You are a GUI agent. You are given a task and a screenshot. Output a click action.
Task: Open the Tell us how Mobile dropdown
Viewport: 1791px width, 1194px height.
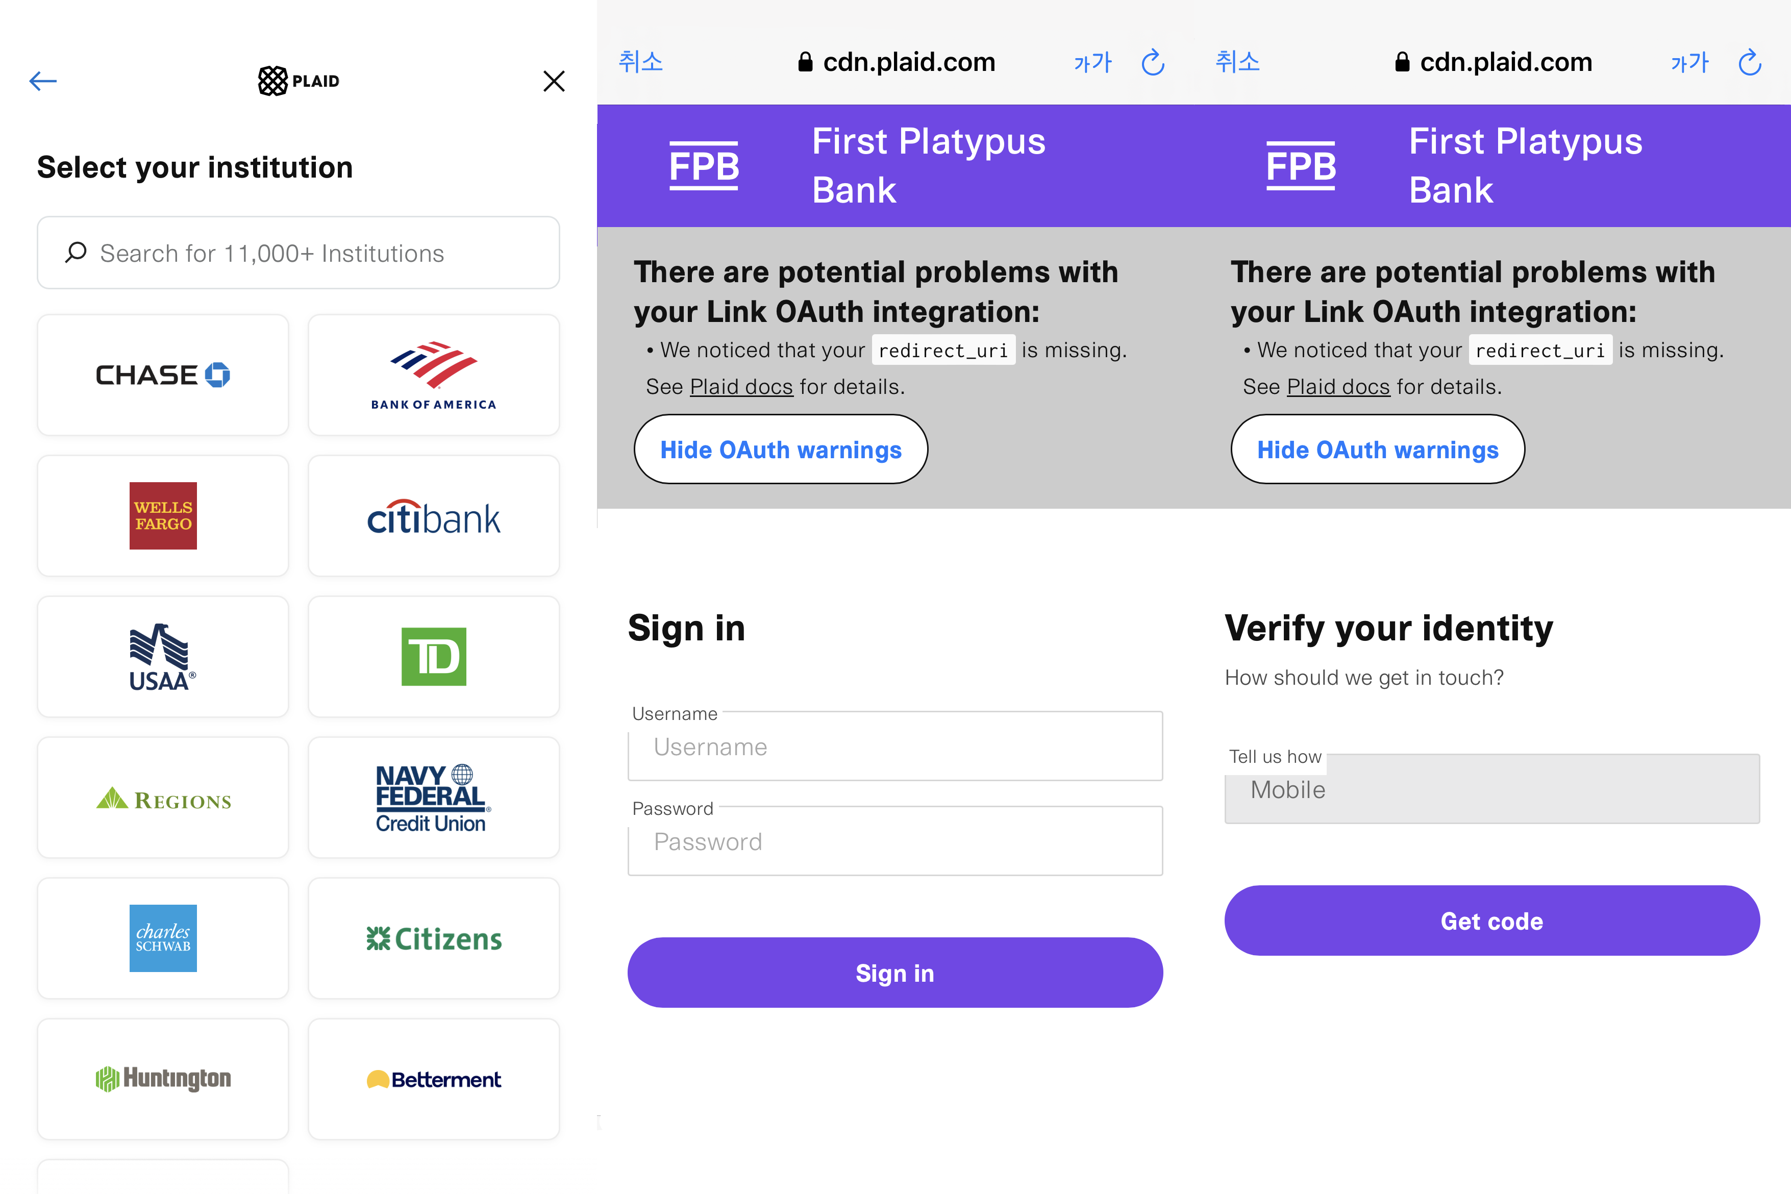tap(1492, 789)
